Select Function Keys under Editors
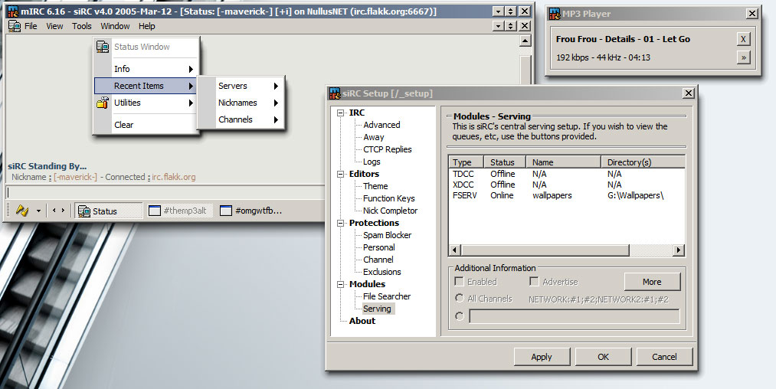 (389, 198)
